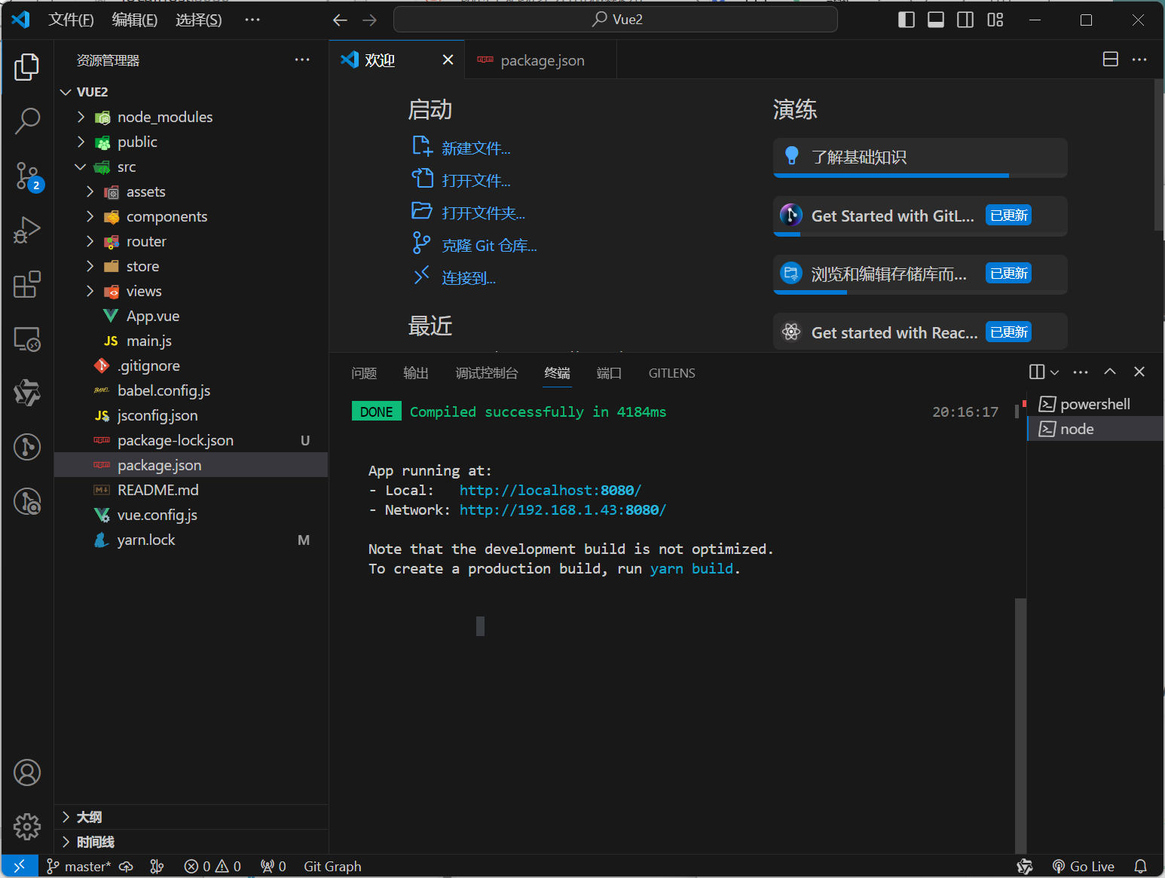Go back with the left arrow
Image resolution: width=1165 pixels, height=878 pixels.
[x=340, y=20]
